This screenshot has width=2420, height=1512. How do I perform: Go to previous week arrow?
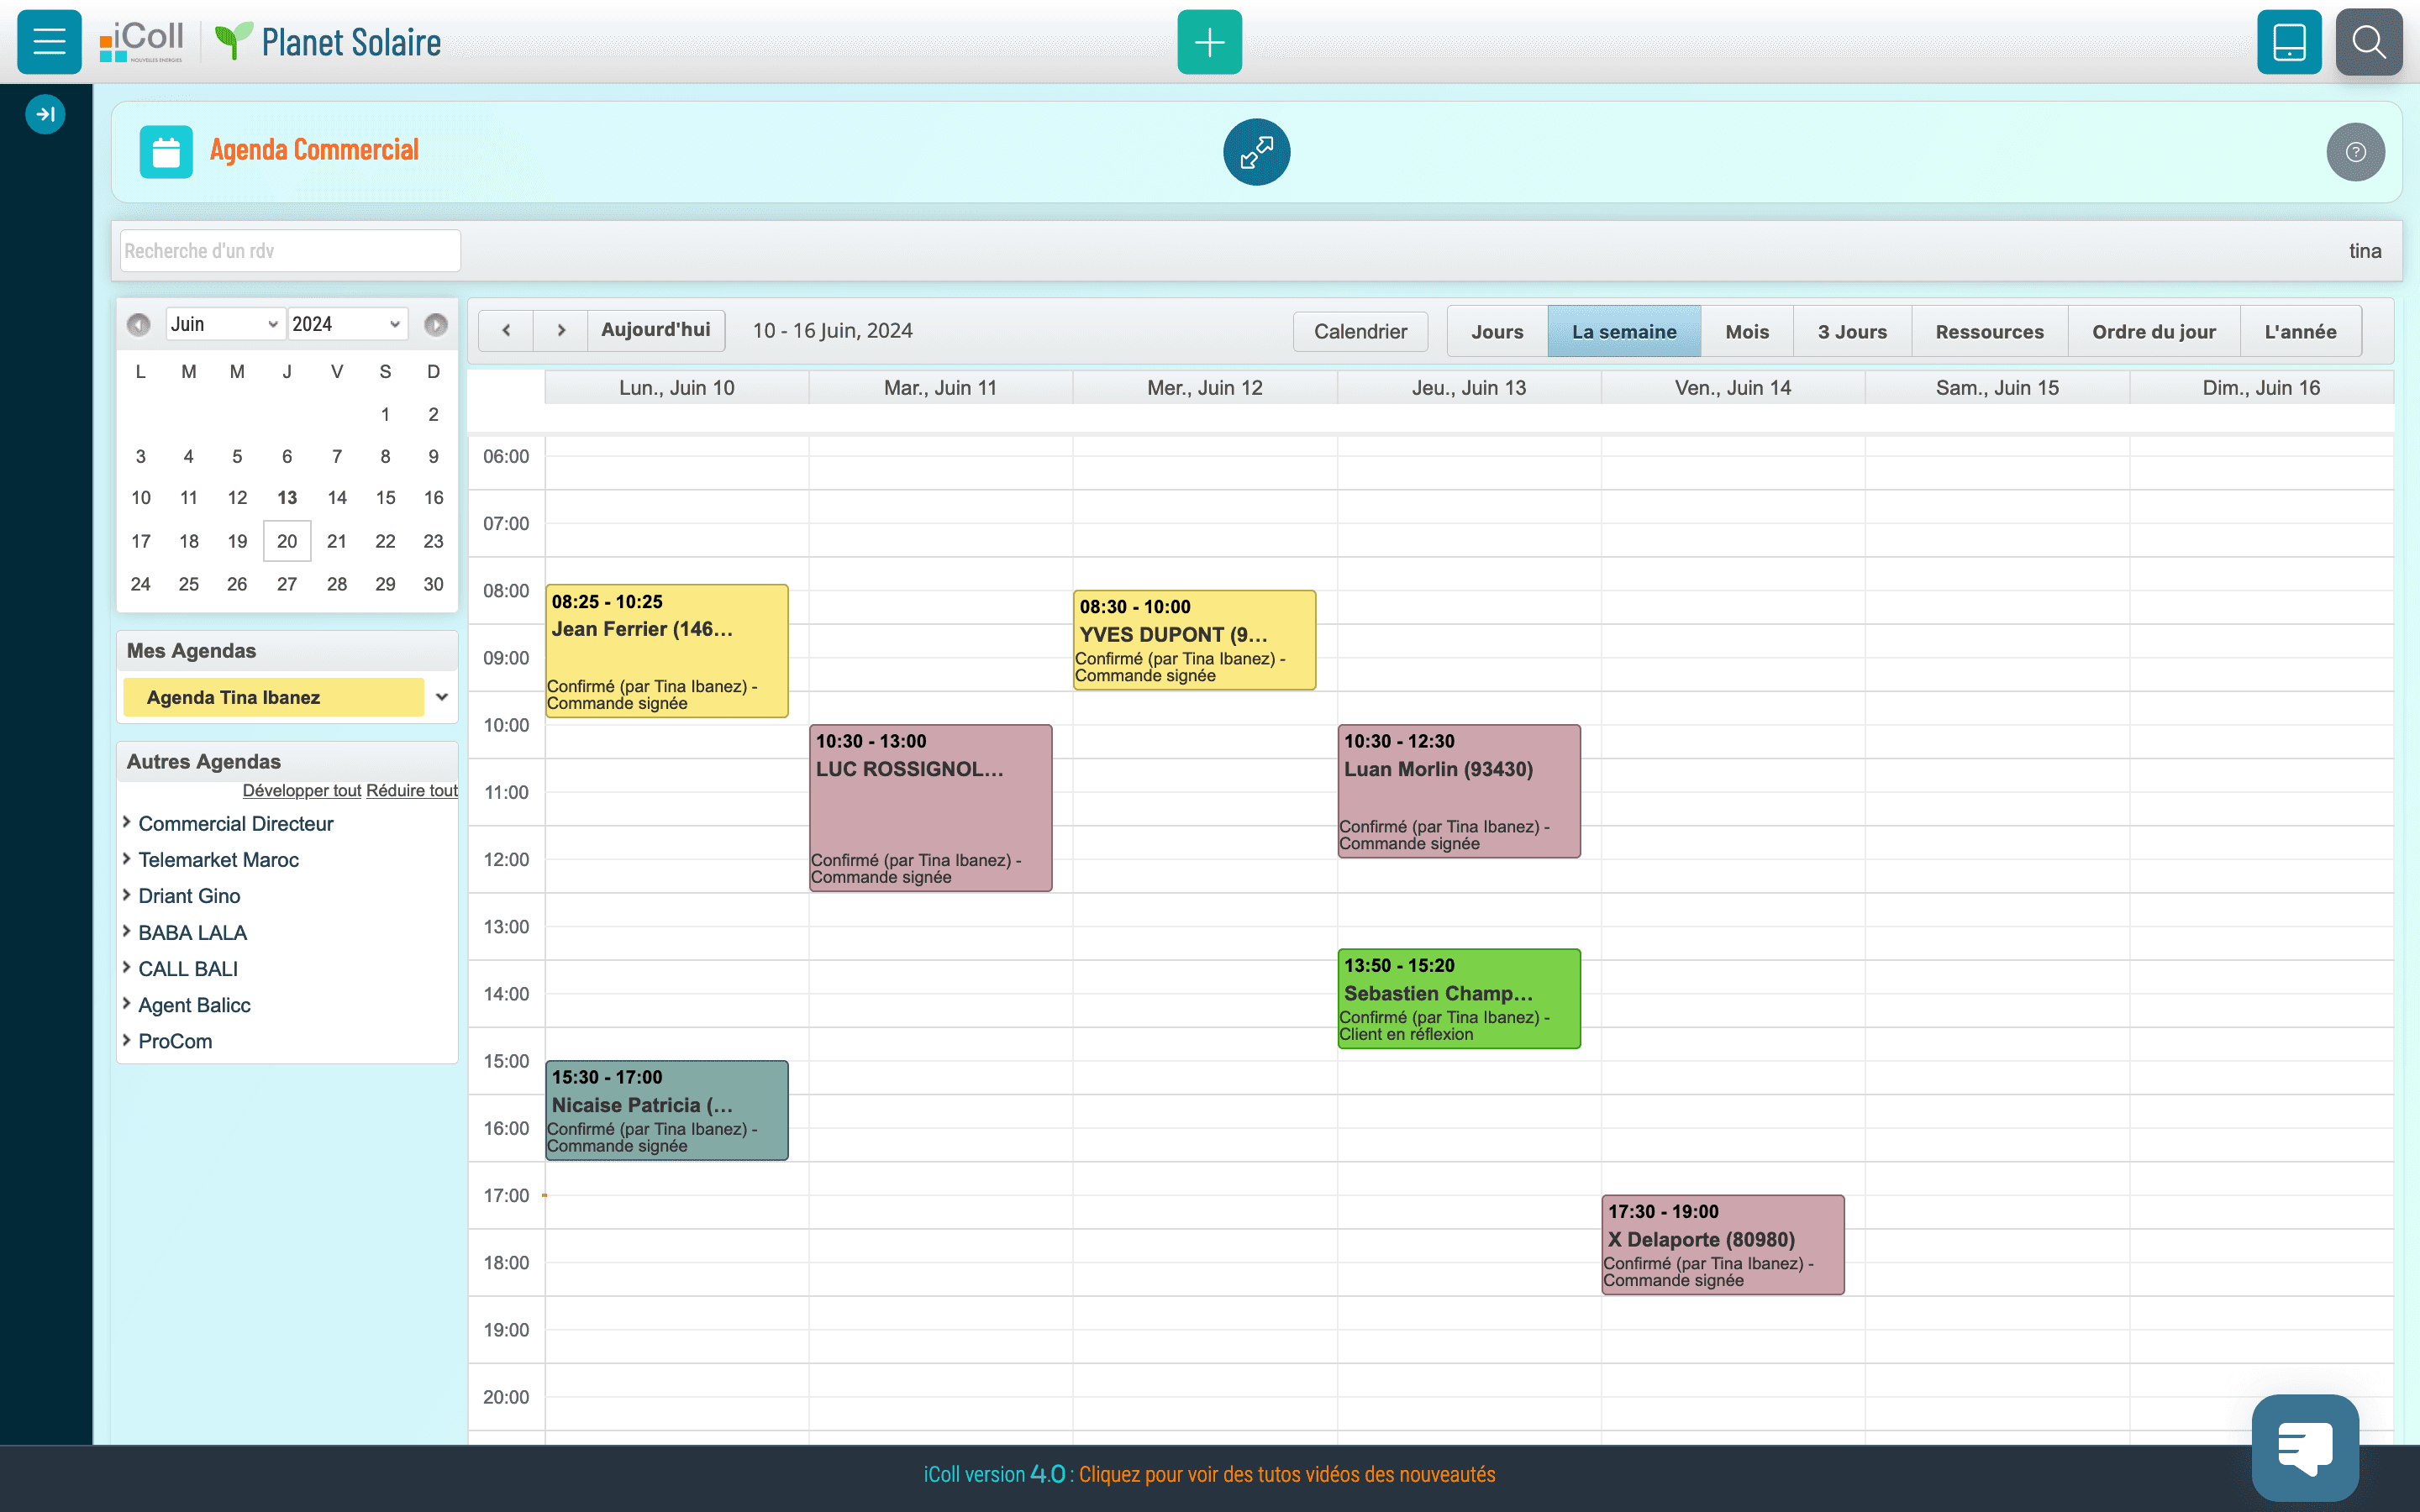click(x=506, y=331)
